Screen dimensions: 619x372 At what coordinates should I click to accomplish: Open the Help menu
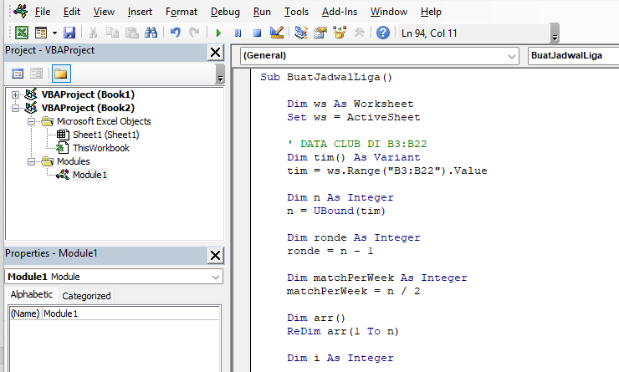pyautogui.click(x=431, y=12)
